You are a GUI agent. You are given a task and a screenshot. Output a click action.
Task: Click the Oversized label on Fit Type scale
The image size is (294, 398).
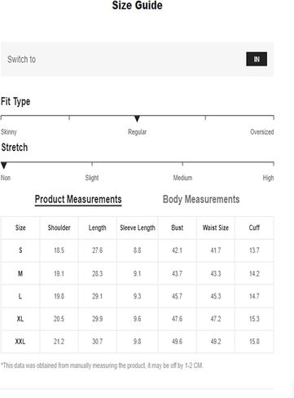pyautogui.click(x=261, y=132)
